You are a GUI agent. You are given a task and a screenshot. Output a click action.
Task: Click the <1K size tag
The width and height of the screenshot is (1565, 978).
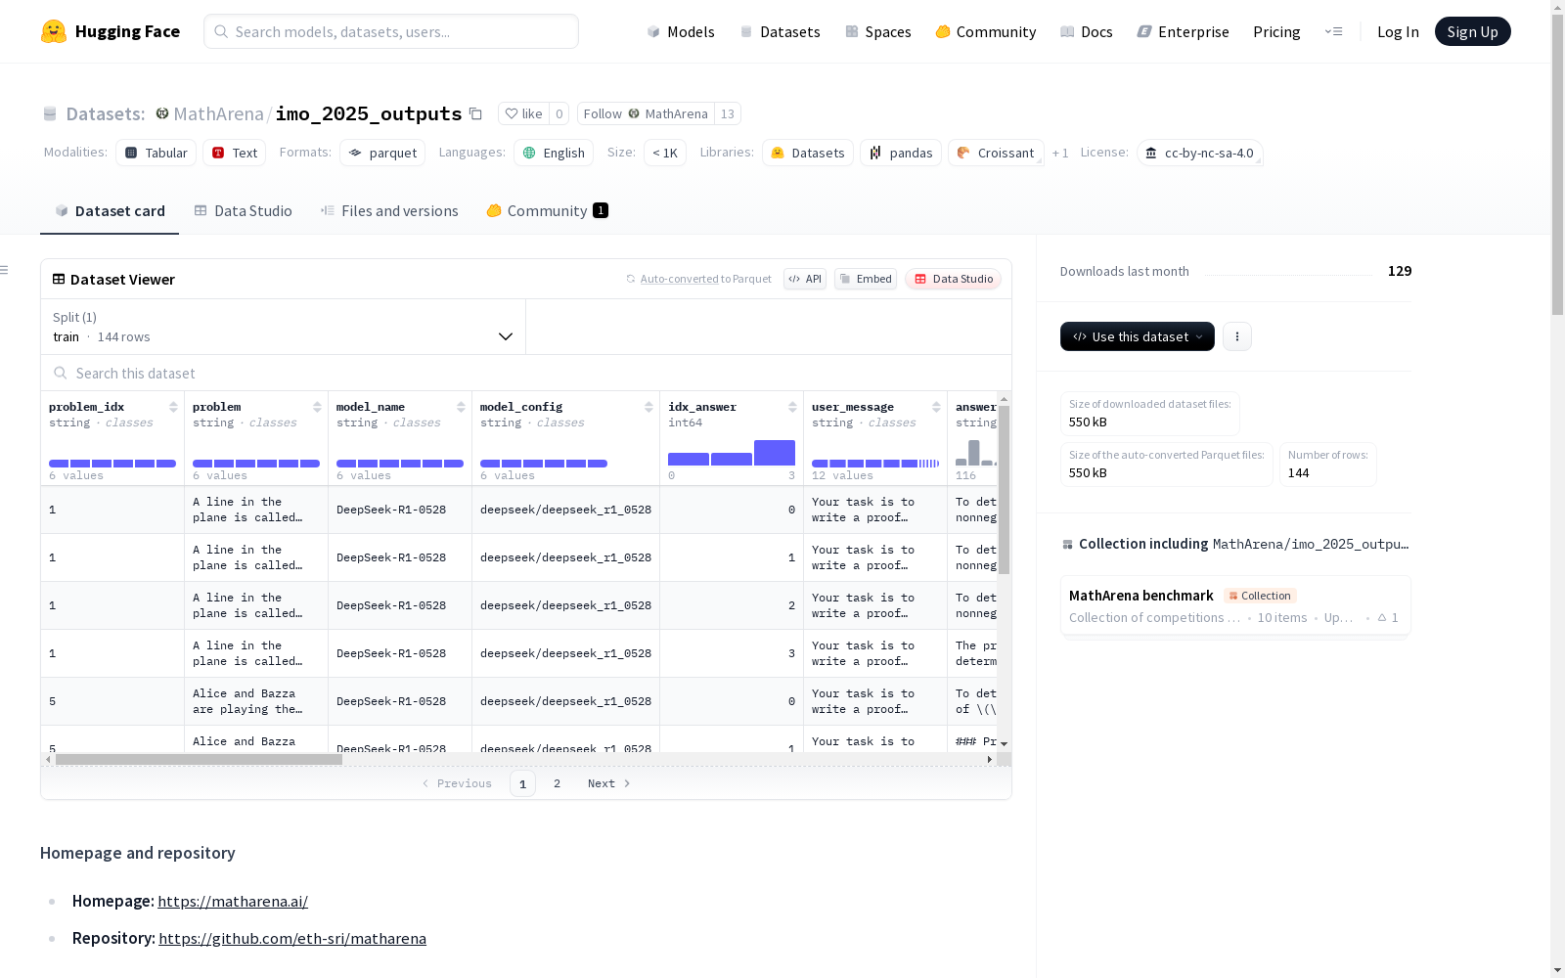pos(665,153)
